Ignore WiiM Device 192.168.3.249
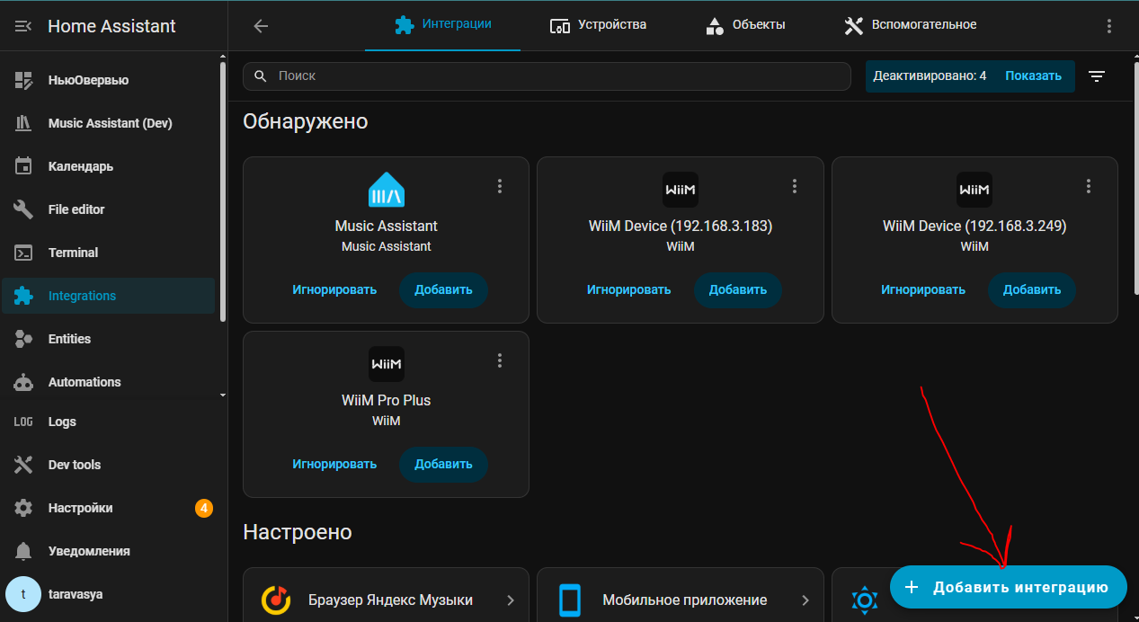Image resolution: width=1139 pixels, height=622 pixels. [923, 289]
